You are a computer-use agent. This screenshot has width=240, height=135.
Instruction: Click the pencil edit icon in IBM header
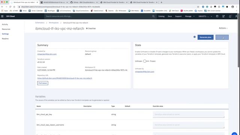coord(223,16)
